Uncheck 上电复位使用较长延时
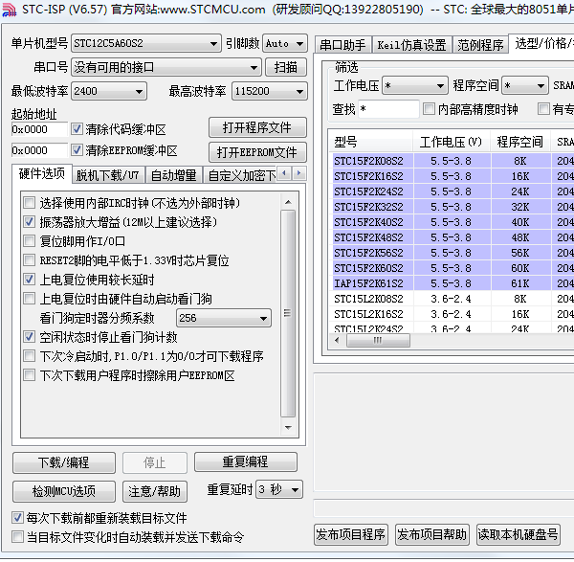 (29, 280)
